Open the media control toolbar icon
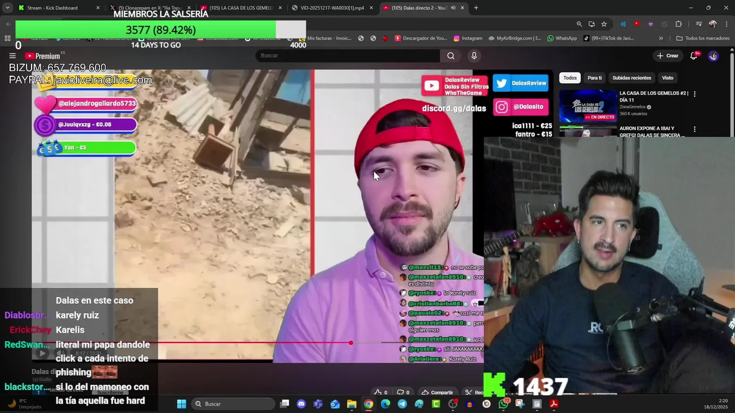 [x=699, y=24]
